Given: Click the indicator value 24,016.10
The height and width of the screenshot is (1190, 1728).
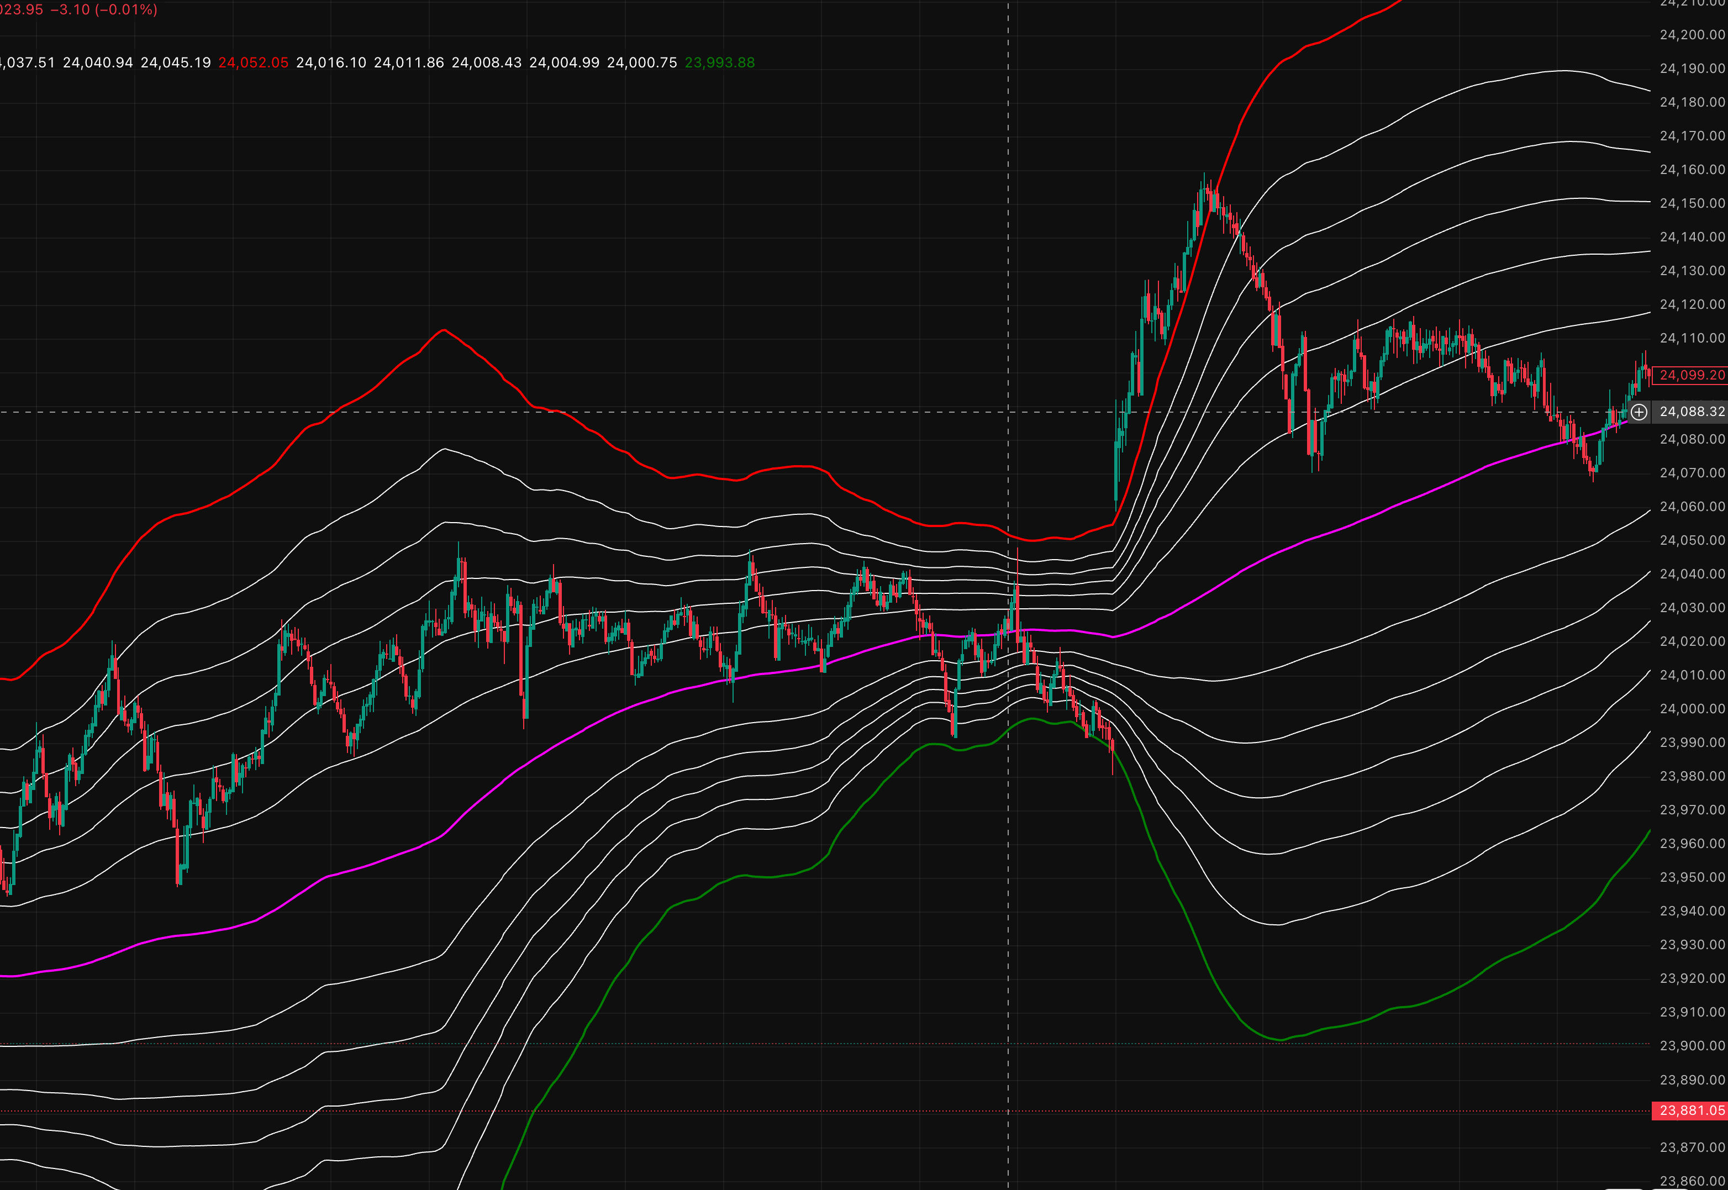Looking at the screenshot, I should tap(331, 62).
